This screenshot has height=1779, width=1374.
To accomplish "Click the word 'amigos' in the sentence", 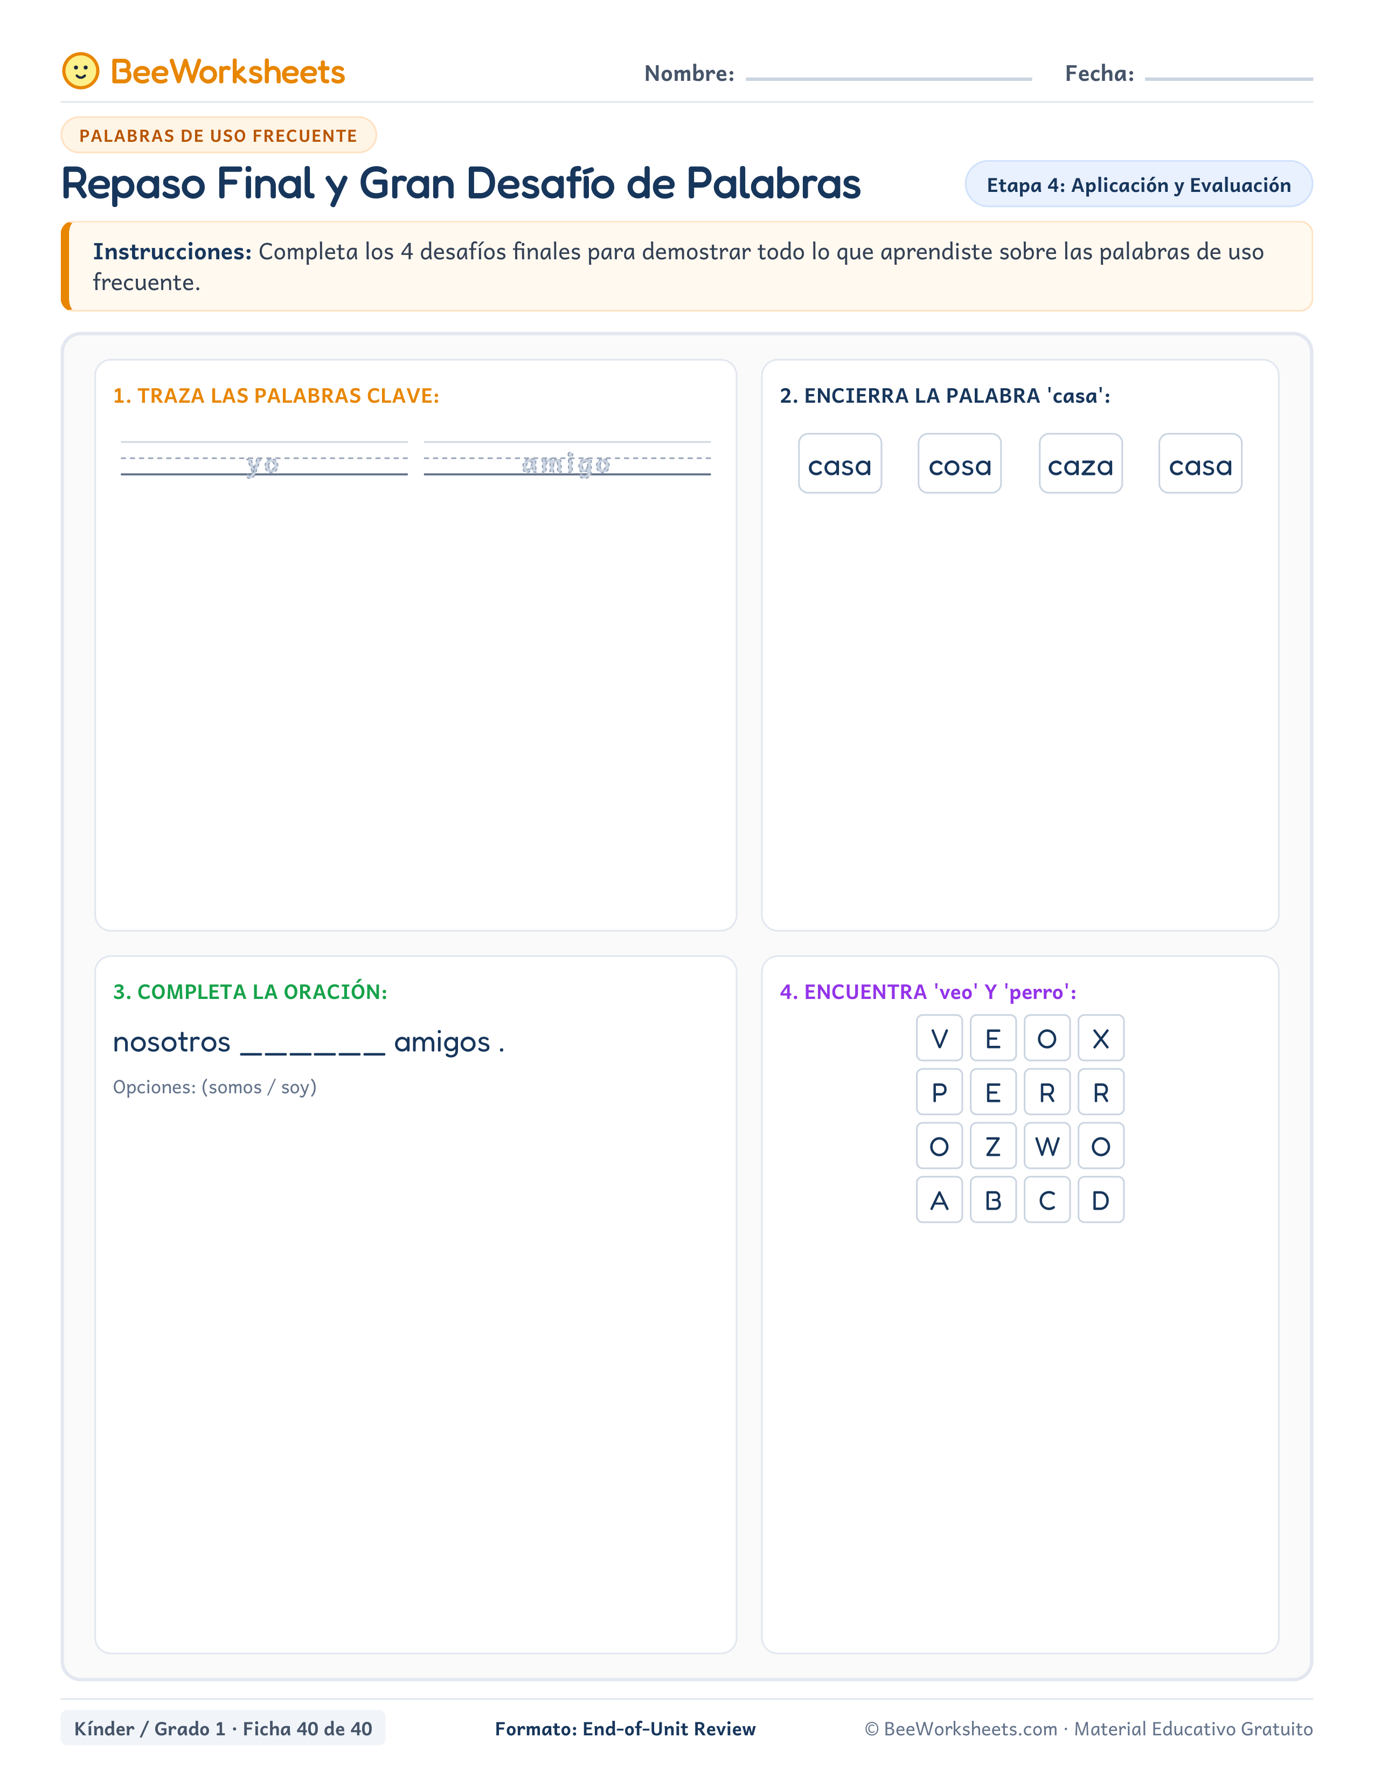I will [442, 1043].
